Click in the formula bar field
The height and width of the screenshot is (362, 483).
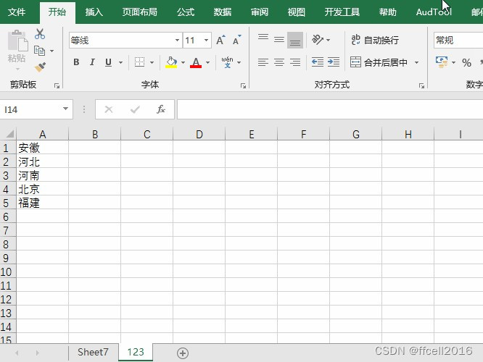(330, 109)
